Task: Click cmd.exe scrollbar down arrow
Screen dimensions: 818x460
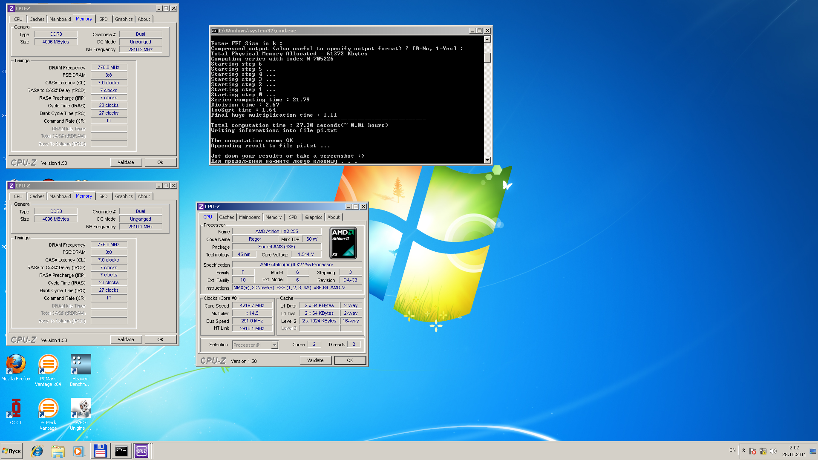Action: tap(487, 160)
